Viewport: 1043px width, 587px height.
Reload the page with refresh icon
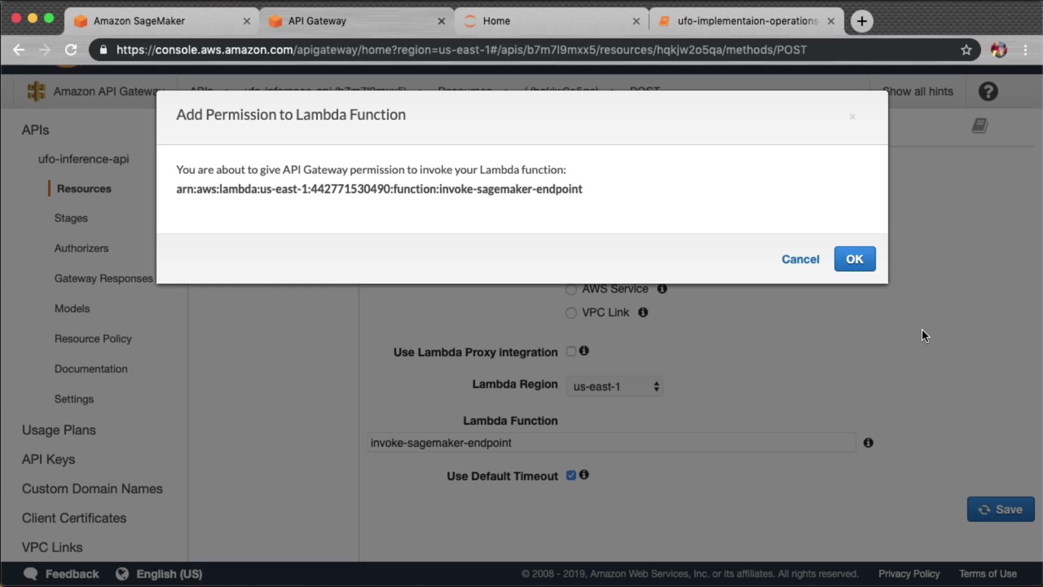[71, 50]
